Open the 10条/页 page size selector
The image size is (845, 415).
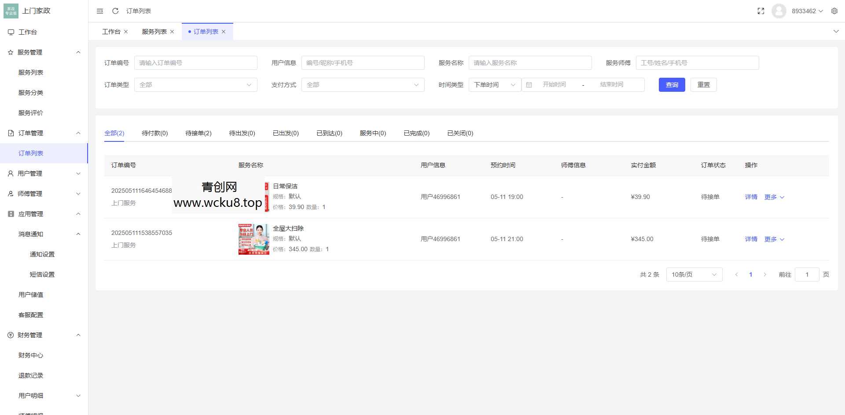point(694,274)
